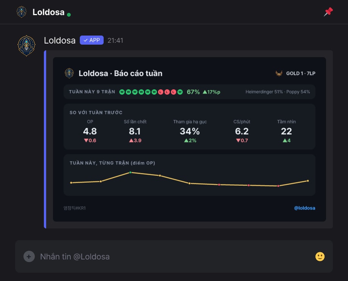Click the green ▲17%p change indicator
The height and width of the screenshot is (281, 348).
[x=211, y=92]
